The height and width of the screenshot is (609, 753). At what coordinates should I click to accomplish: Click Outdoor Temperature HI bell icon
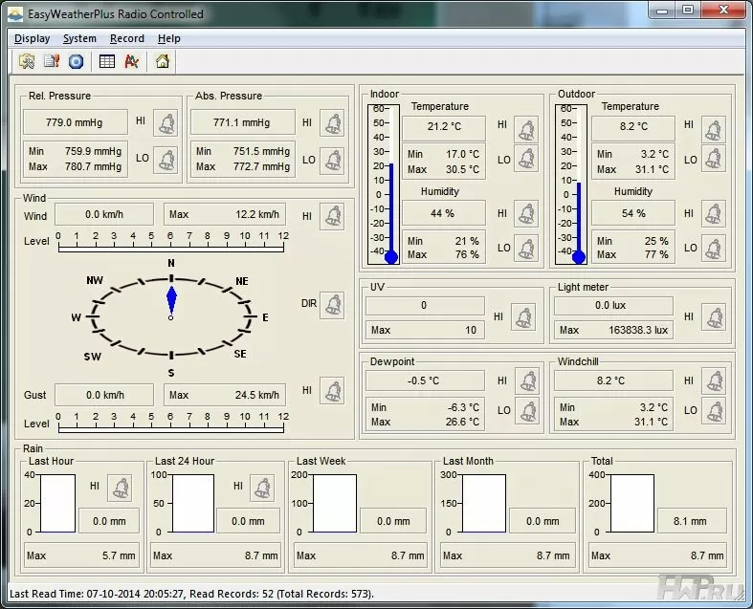(x=714, y=129)
